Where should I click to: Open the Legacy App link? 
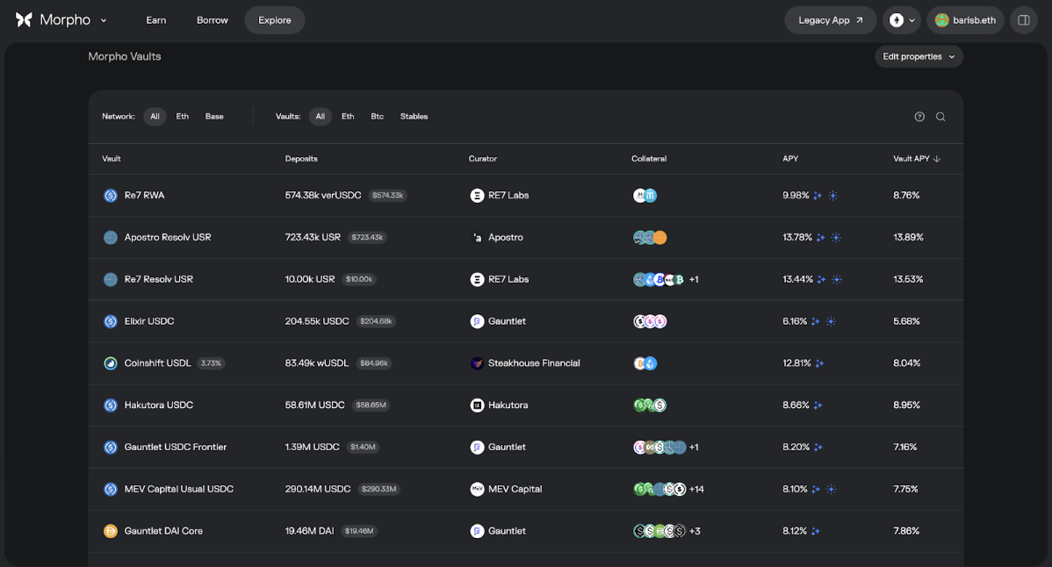pyautogui.click(x=831, y=20)
